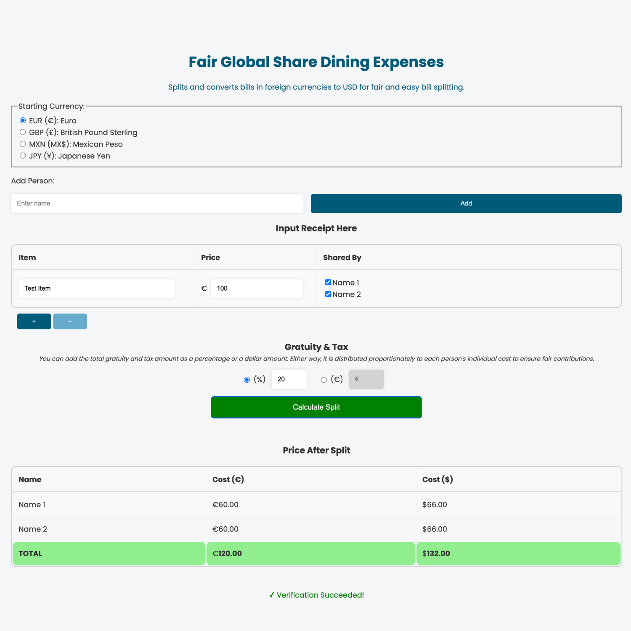
Task: Click the Test Item name field
Action: pos(96,289)
